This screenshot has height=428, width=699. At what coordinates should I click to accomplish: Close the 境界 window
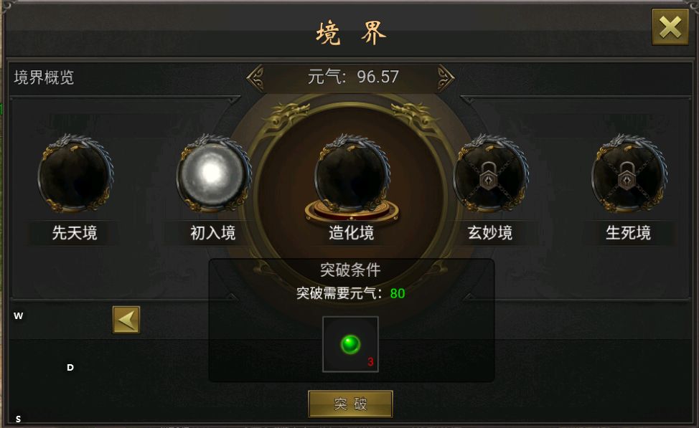pyautogui.click(x=670, y=27)
